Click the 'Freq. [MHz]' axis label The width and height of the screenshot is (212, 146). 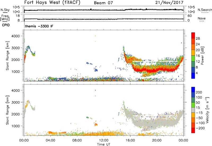[5, 18]
